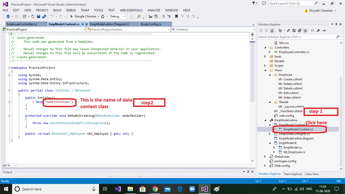Toggle Auto Hide pin on Solution Explorer
Screen dimensions: 345x194
coord(336,24)
